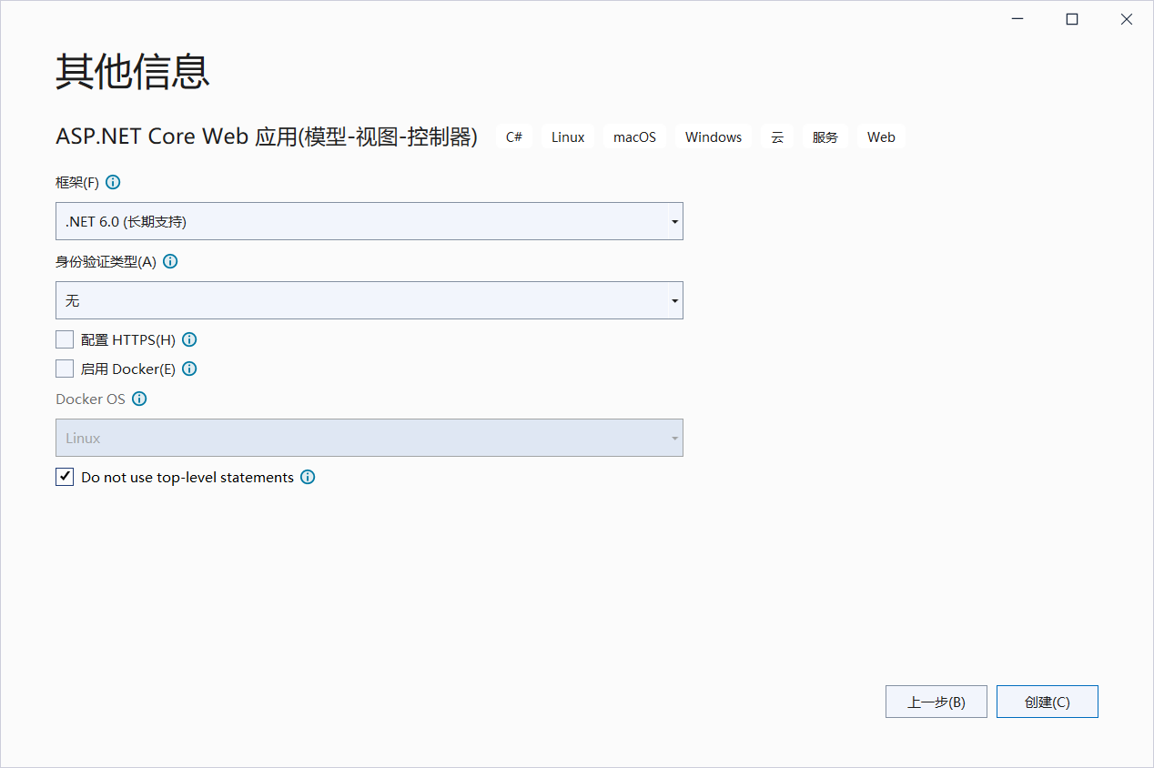The width and height of the screenshot is (1154, 768).
Task: Check the 启用 Docker(E) checkbox
Action: (65, 369)
